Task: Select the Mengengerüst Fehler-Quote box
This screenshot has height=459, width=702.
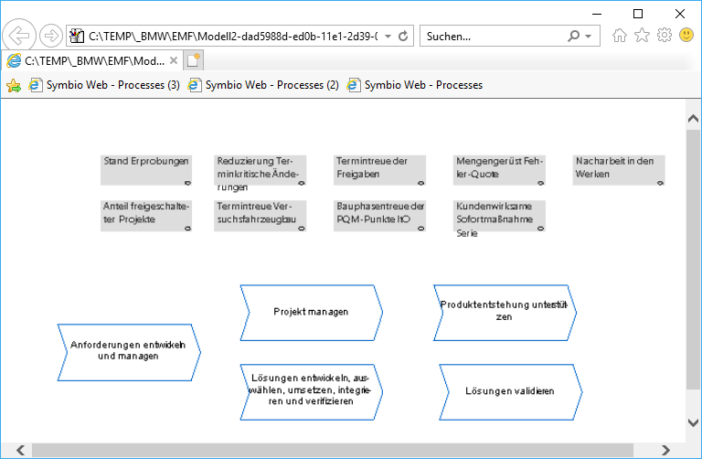Action: (x=499, y=170)
